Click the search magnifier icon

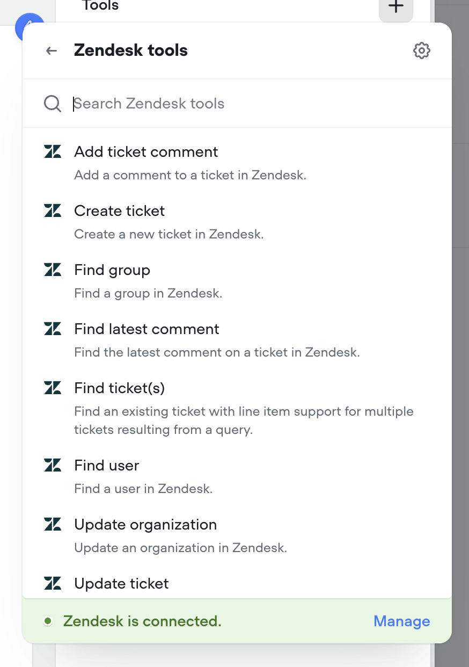click(52, 103)
